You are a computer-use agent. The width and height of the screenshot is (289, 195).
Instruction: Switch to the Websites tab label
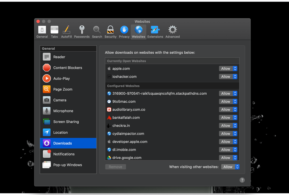click(x=138, y=37)
